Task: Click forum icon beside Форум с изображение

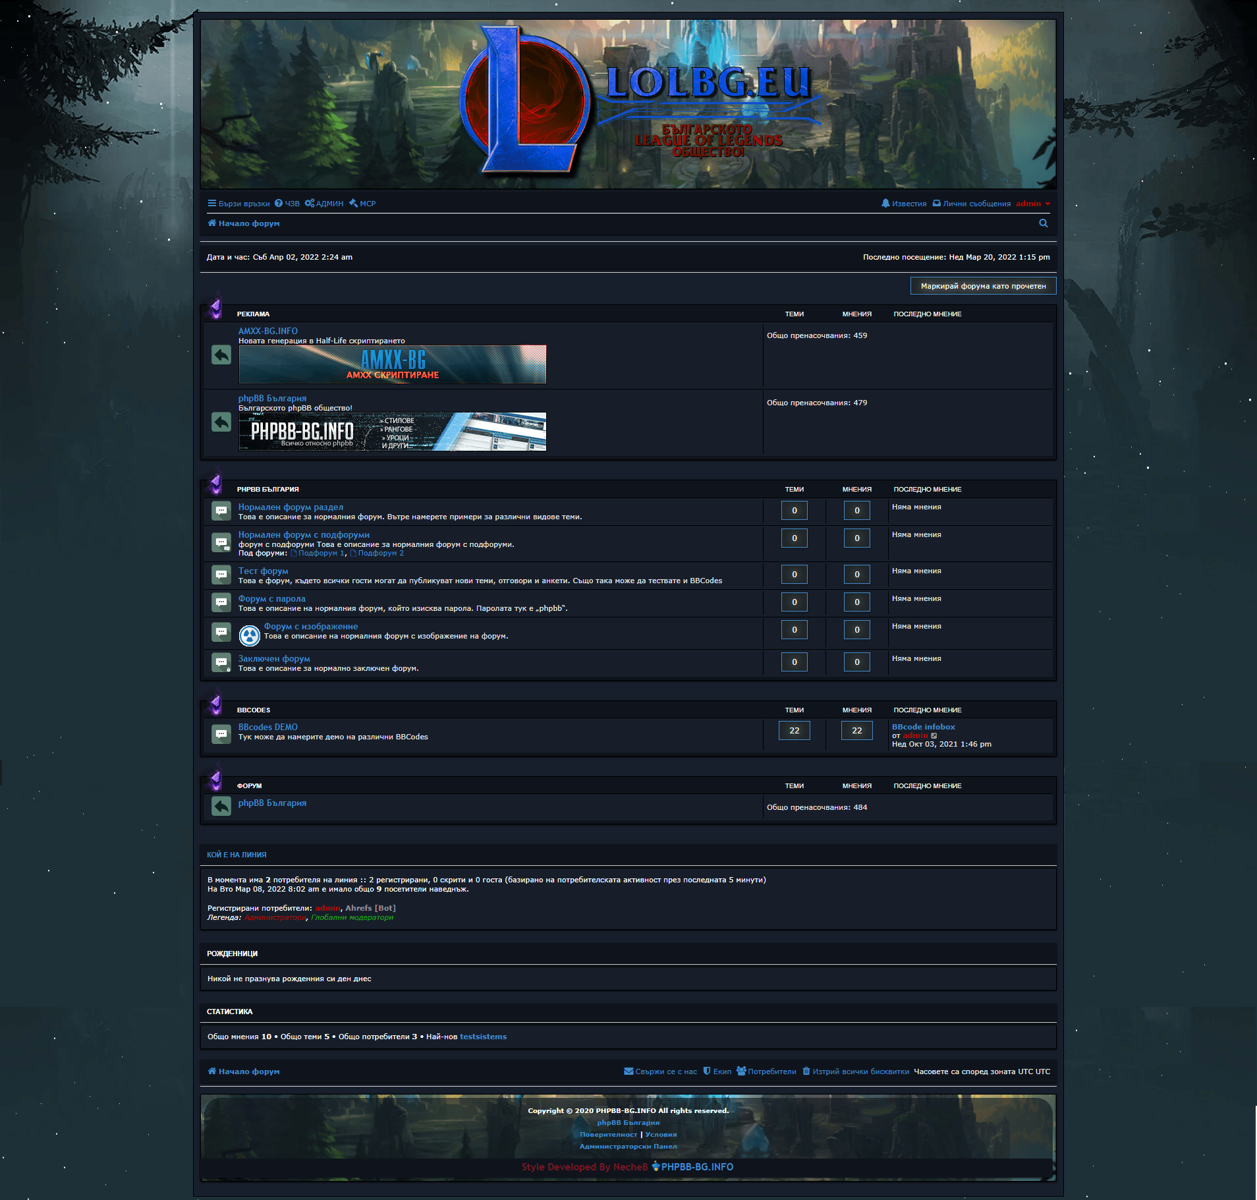Action: (x=221, y=632)
